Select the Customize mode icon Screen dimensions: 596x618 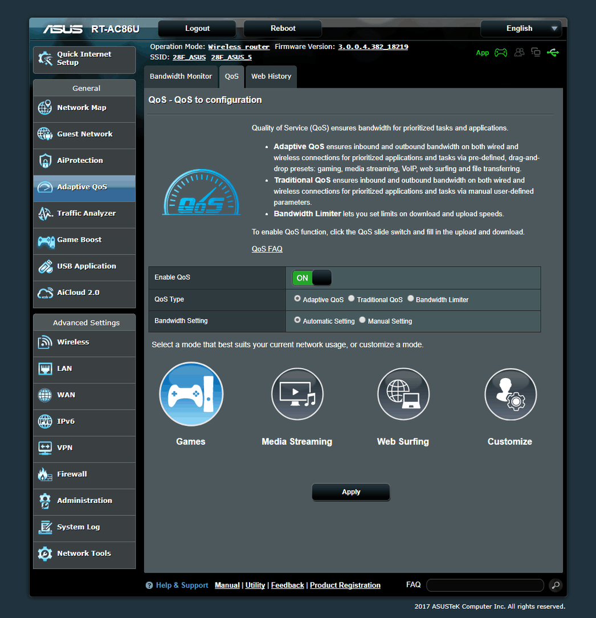[511, 394]
